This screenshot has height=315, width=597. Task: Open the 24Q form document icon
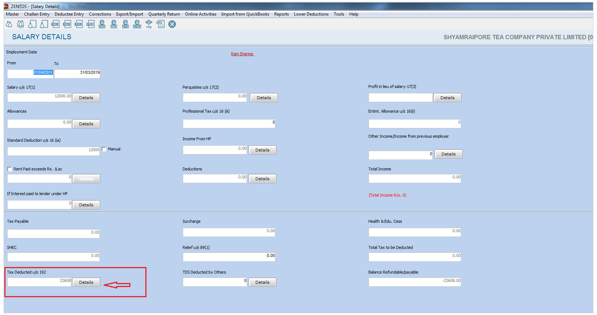pos(55,24)
